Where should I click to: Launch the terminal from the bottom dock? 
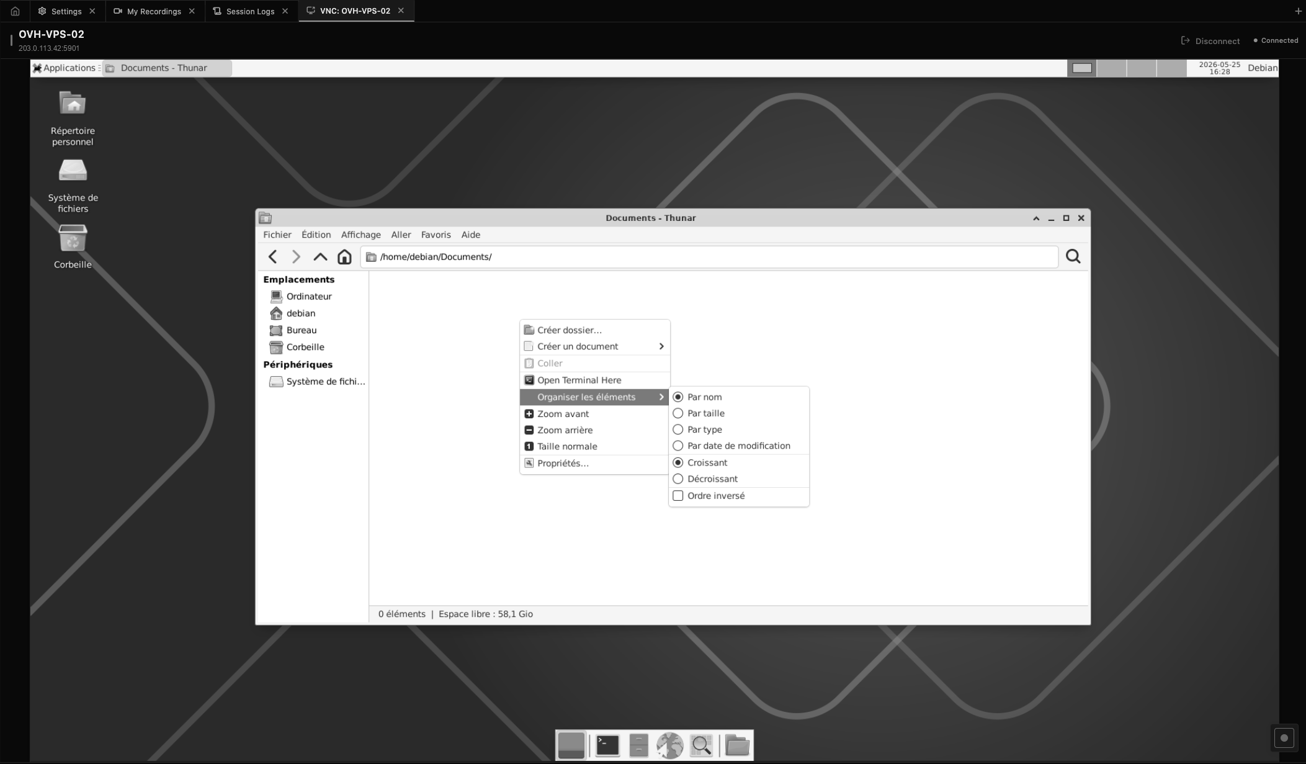[x=607, y=745]
